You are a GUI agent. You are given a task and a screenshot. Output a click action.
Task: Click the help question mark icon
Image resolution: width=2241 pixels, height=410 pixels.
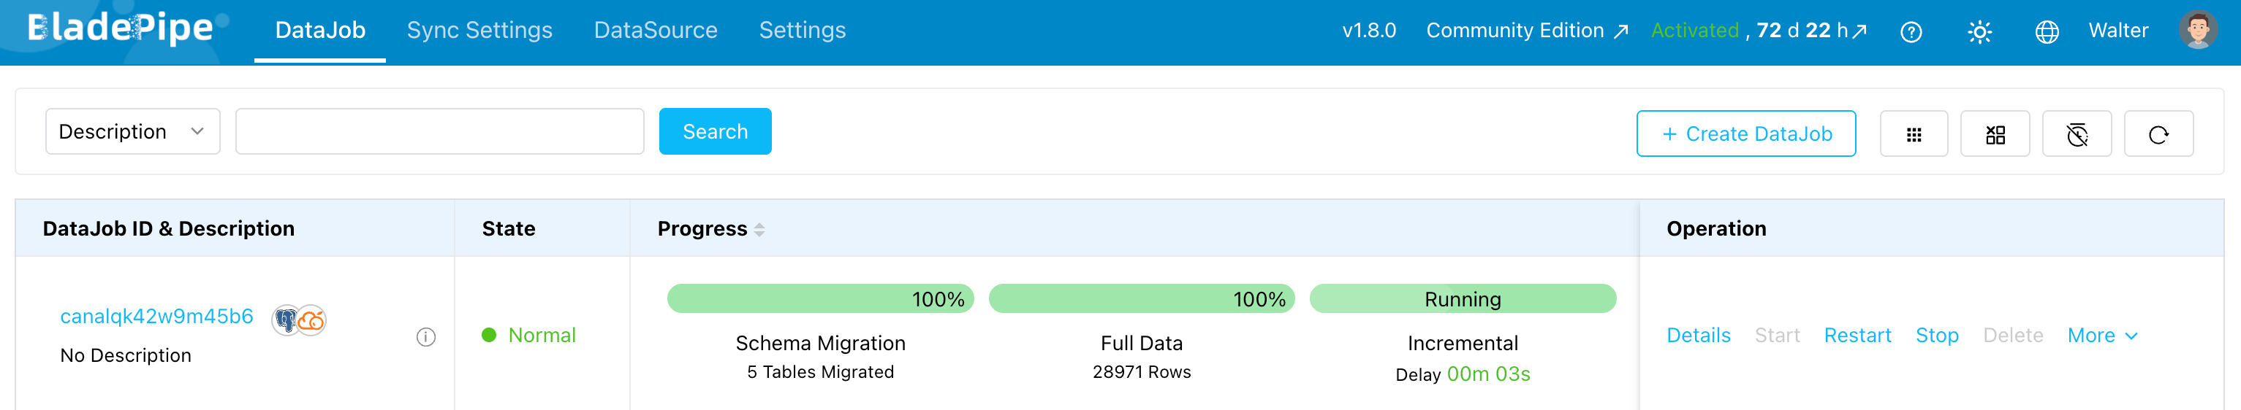1911,32
